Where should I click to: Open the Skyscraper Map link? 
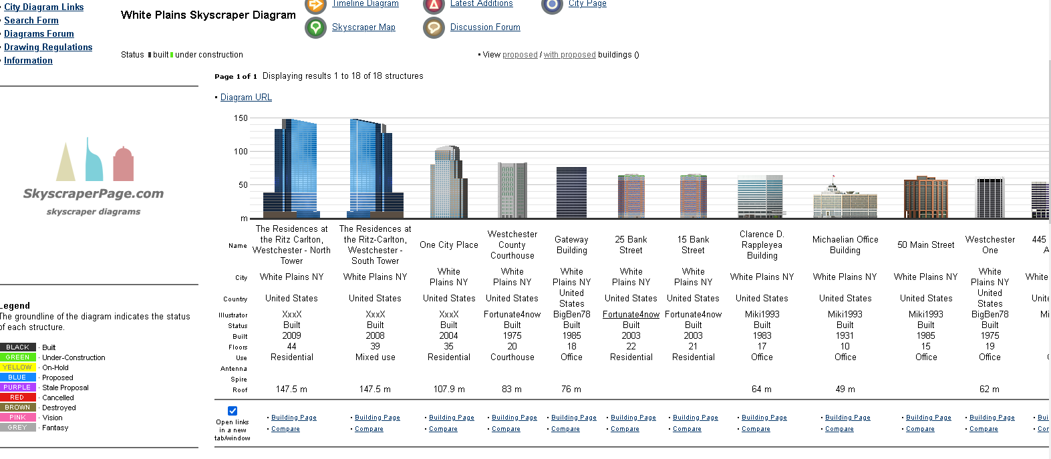click(x=363, y=27)
